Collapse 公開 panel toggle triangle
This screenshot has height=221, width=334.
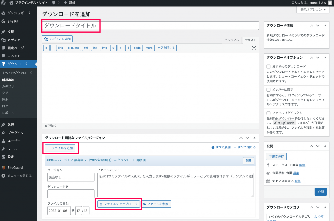[x=325, y=146]
